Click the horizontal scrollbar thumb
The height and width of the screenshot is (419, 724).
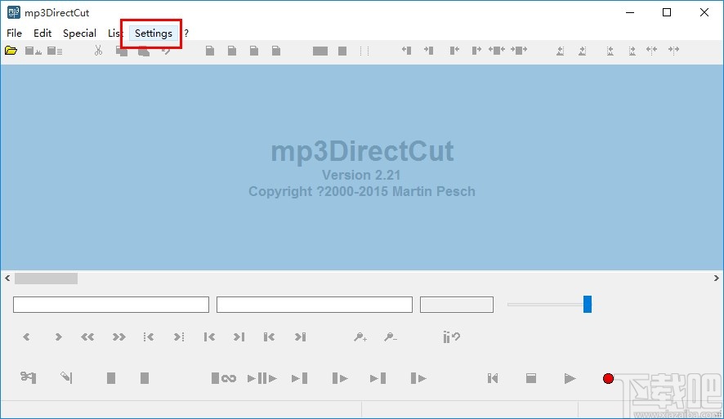(47, 279)
